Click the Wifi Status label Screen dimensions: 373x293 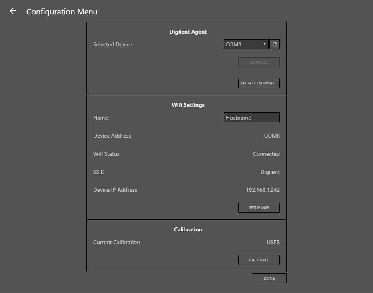pos(106,154)
